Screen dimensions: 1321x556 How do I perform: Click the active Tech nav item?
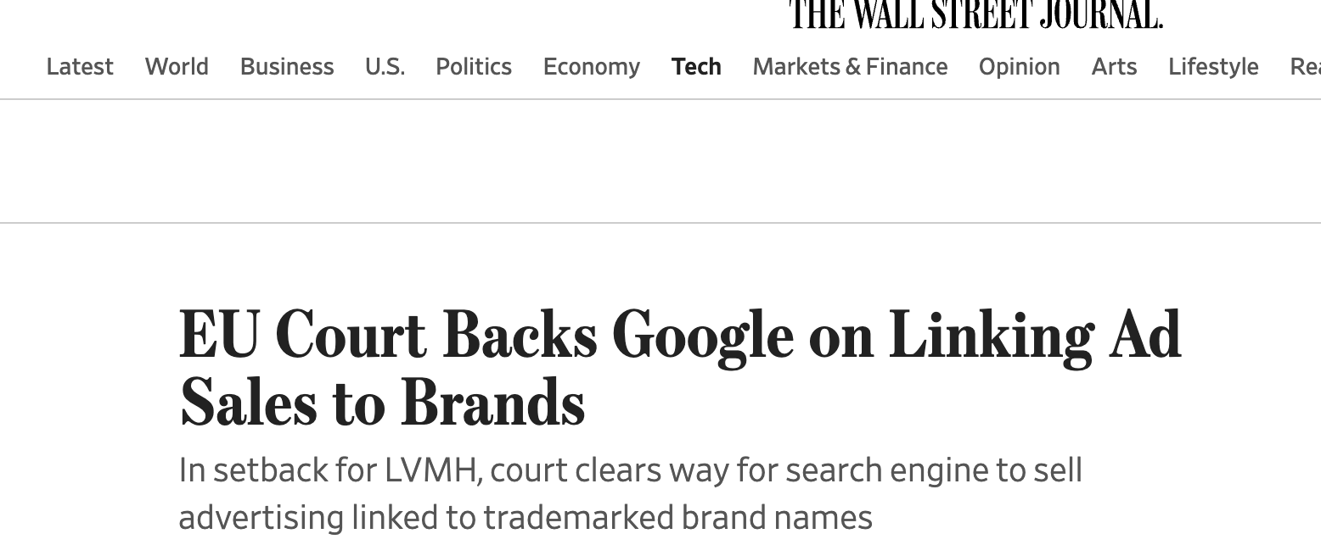(696, 66)
